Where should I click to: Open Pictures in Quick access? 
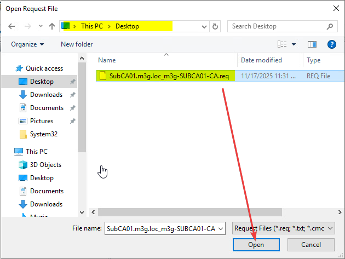41,121
